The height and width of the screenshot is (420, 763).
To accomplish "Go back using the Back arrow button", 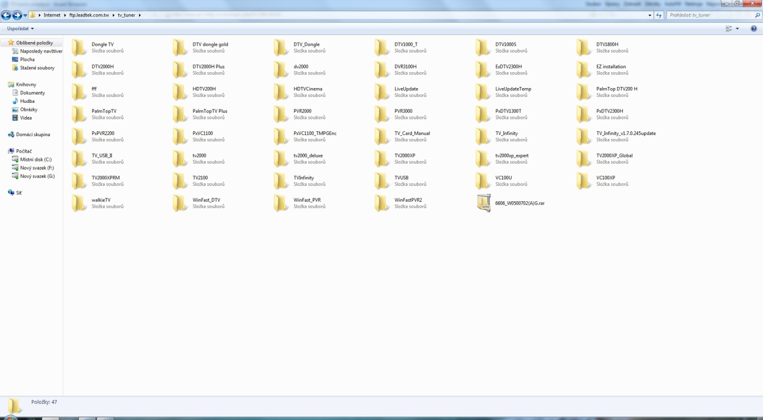I will 7,15.
